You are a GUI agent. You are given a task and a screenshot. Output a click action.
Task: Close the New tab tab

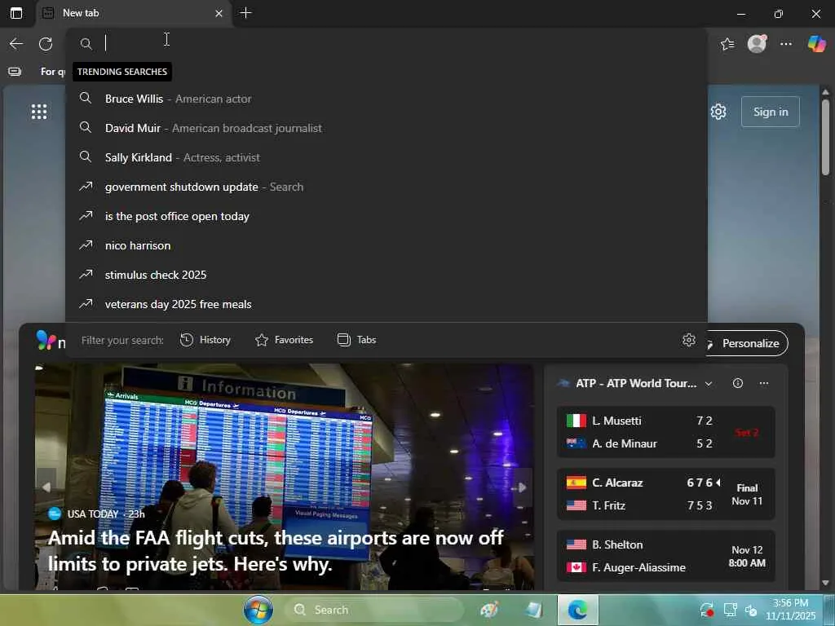(x=219, y=13)
